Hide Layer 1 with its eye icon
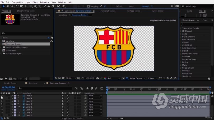The width and height of the screenshot is (214, 120). 2,113
